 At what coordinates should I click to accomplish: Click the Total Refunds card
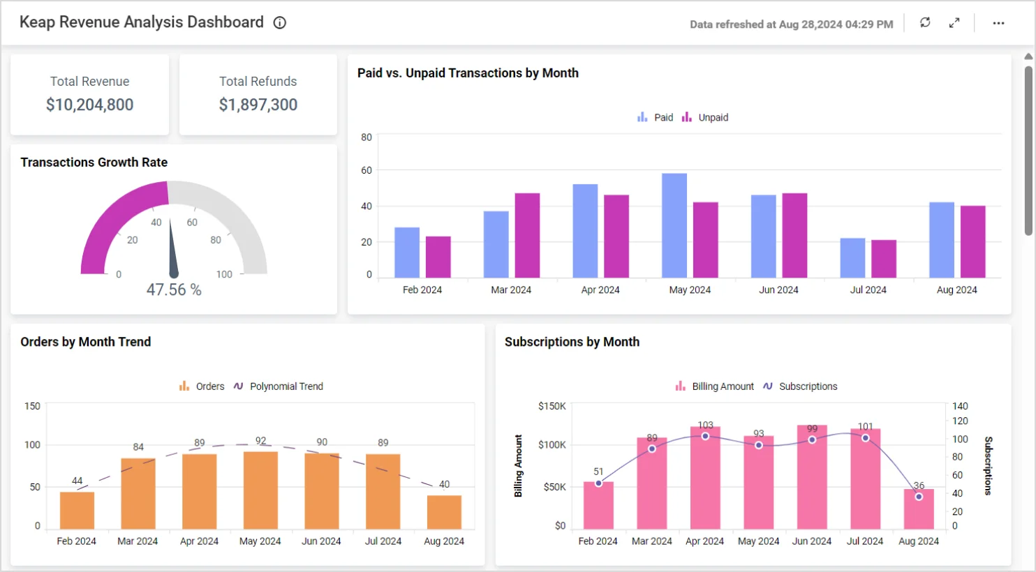(x=258, y=94)
